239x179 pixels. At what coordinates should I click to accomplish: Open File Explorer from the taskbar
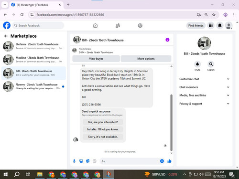coord(40,174)
